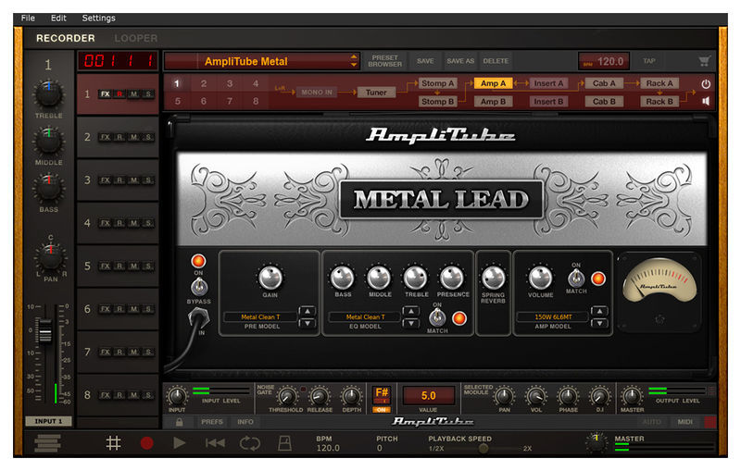Click the 120.0 BPM tempo display
This screenshot has height=471, width=741.
click(604, 61)
